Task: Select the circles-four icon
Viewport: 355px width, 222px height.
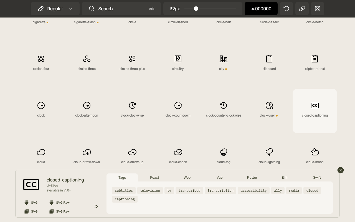Action: point(41,59)
